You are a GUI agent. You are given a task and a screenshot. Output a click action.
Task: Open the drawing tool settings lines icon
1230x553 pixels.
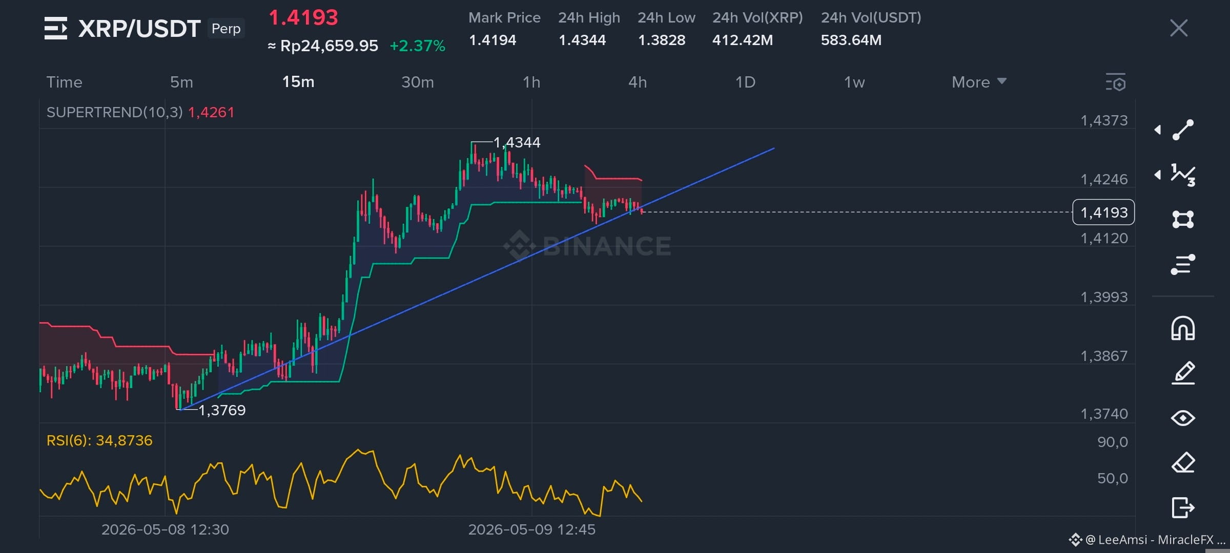(x=1183, y=264)
